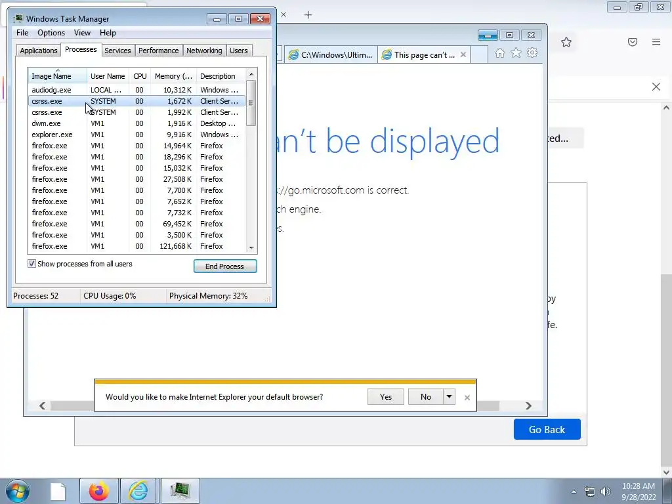
Task: Switch to the Users tab
Action: coord(238,51)
